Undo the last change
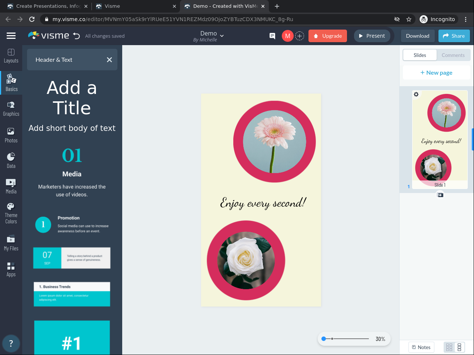The width and height of the screenshot is (474, 355). [77, 36]
